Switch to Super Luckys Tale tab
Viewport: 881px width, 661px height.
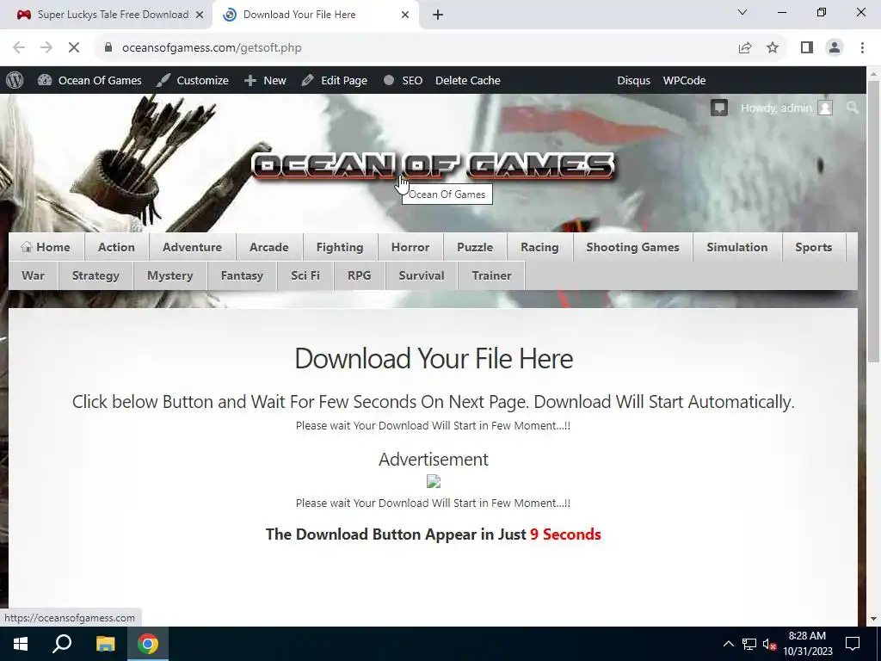[113, 15]
